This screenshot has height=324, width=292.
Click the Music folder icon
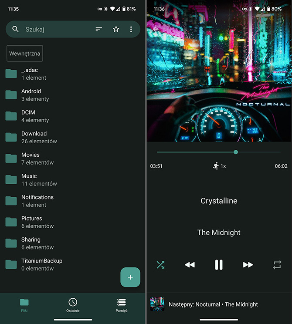click(11, 179)
